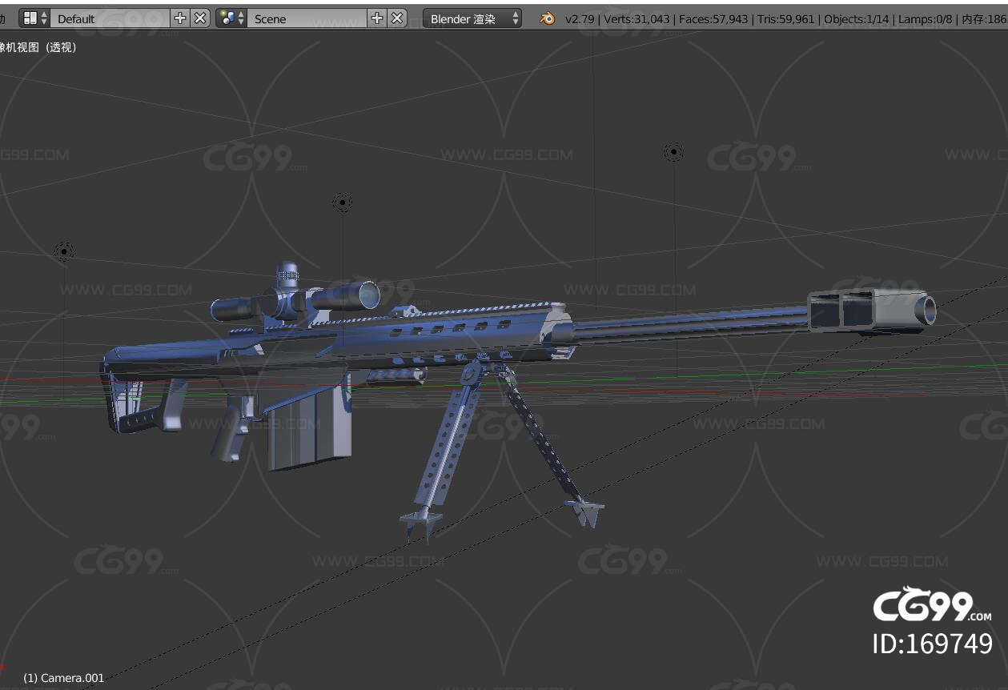The width and height of the screenshot is (1008, 690).
Task: Click the Verts:31,043 statistic text
Action: tap(636, 19)
